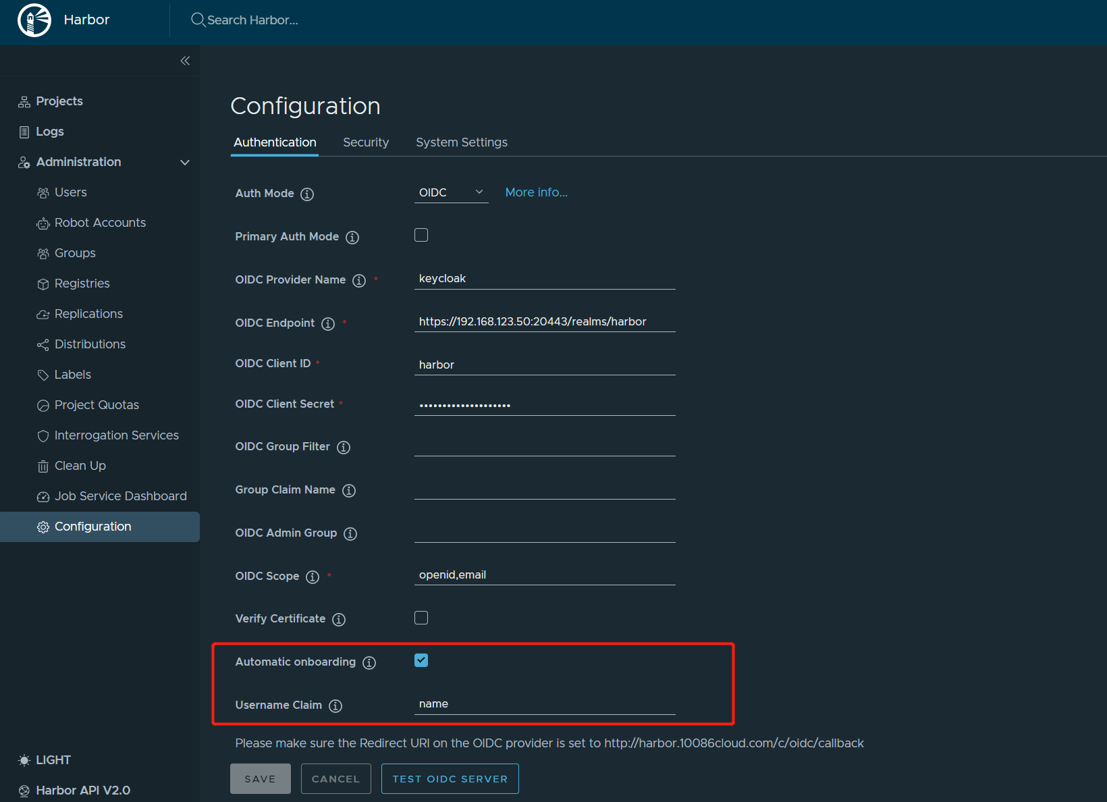The image size is (1107, 802).
Task: Open the More info link
Action: (536, 192)
